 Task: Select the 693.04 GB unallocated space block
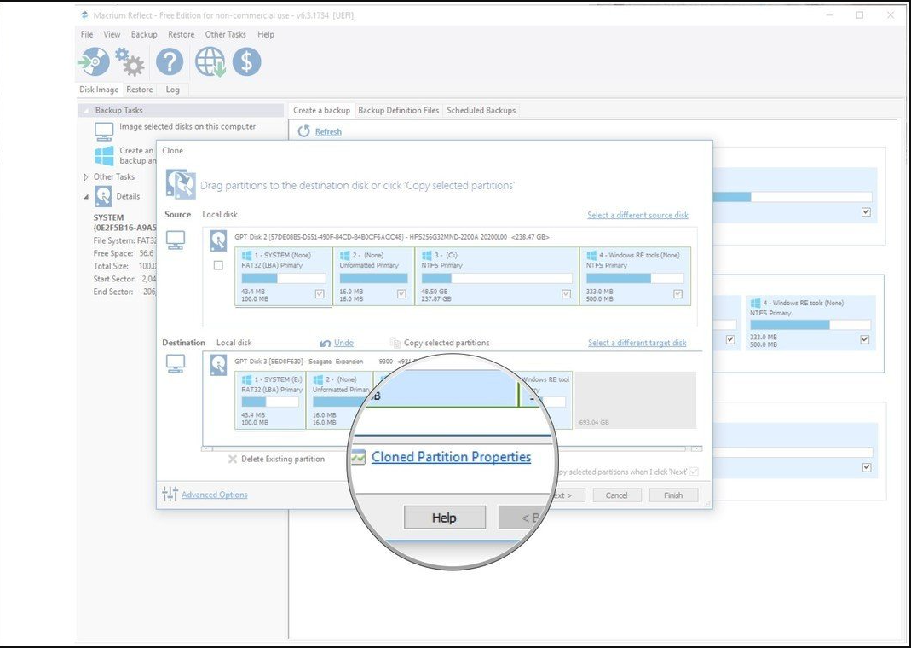[636, 401]
